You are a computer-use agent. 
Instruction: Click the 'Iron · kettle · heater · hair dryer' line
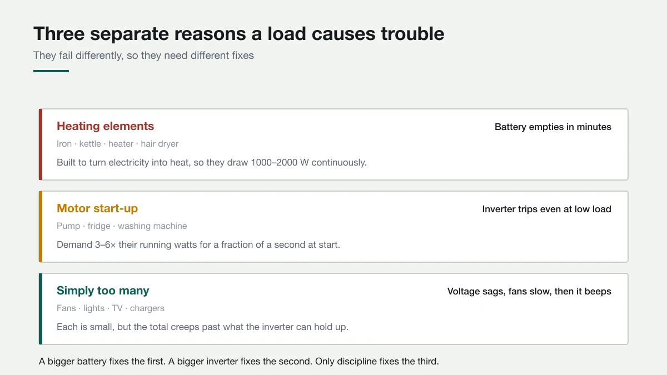(x=118, y=144)
